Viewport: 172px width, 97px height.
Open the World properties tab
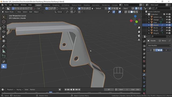[x=144, y=61]
